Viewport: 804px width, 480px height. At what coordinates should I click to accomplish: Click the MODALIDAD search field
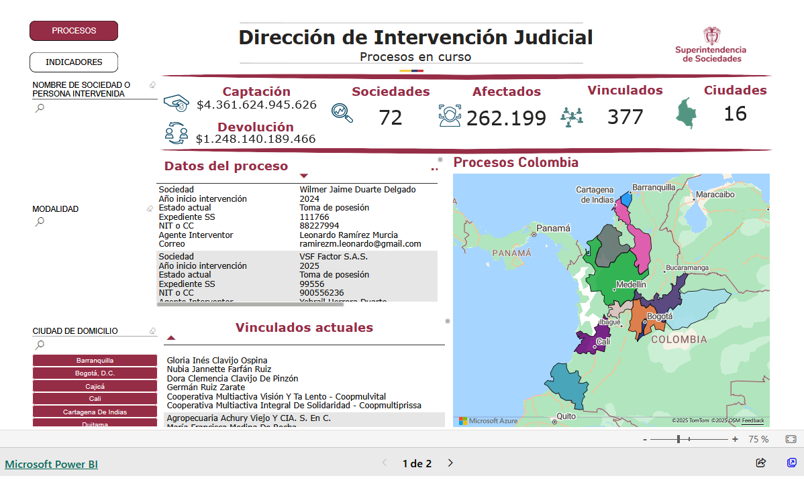point(87,221)
